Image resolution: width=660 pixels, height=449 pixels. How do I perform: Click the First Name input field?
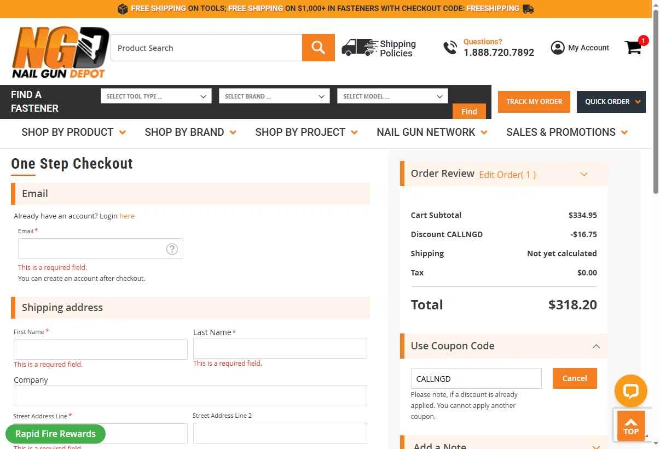101,349
